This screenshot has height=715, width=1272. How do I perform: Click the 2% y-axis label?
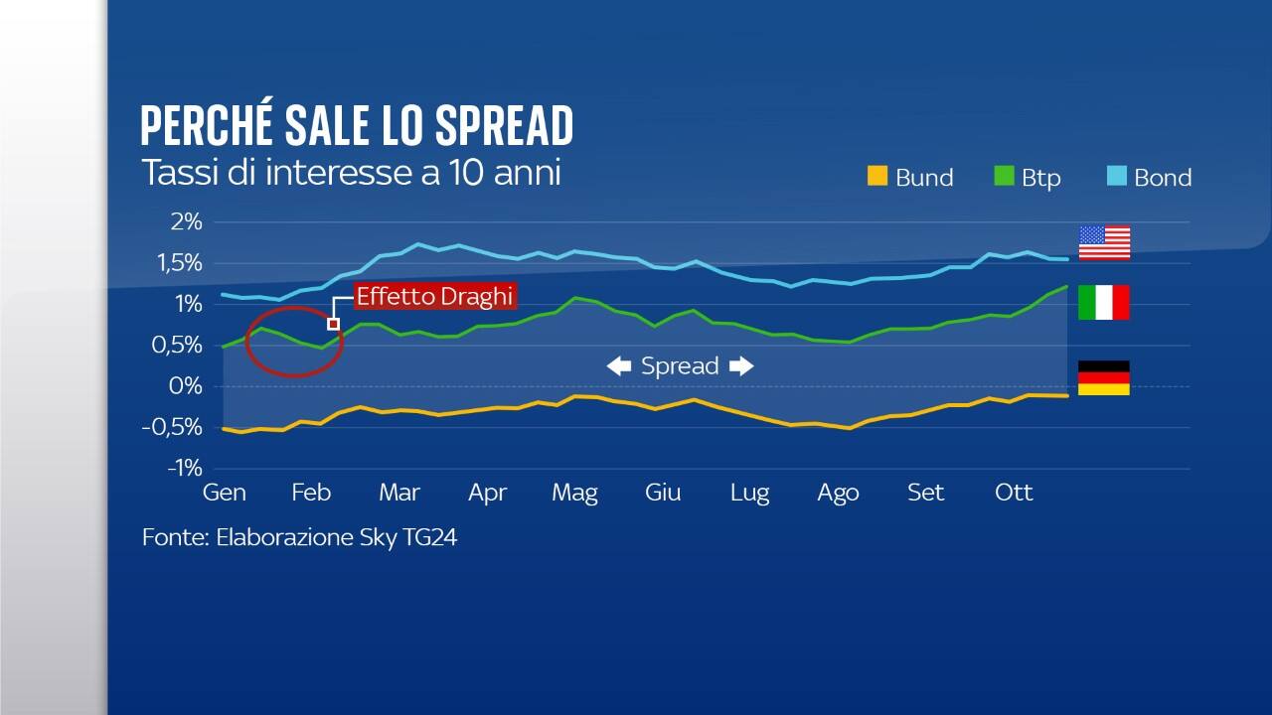pos(186,221)
